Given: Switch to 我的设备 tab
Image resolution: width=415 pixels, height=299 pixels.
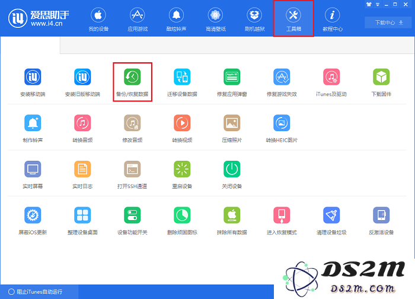Looking at the screenshot, I should [x=98, y=20].
